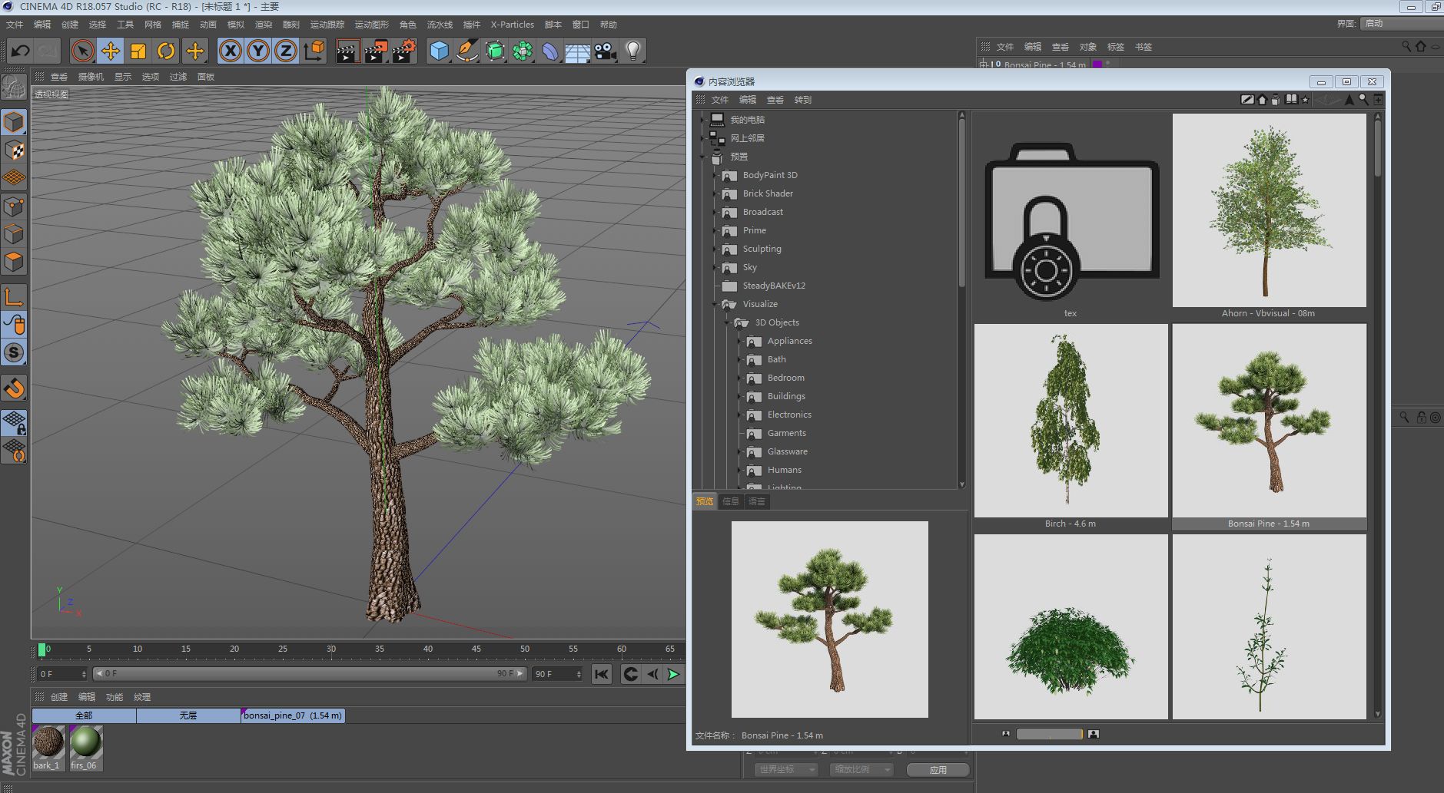Render to Picture Viewer clapboard icon
Image resolution: width=1444 pixels, height=793 pixels.
(376, 51)
